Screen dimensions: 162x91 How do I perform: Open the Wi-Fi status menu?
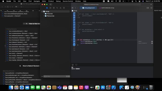click(x=129, y=1)
